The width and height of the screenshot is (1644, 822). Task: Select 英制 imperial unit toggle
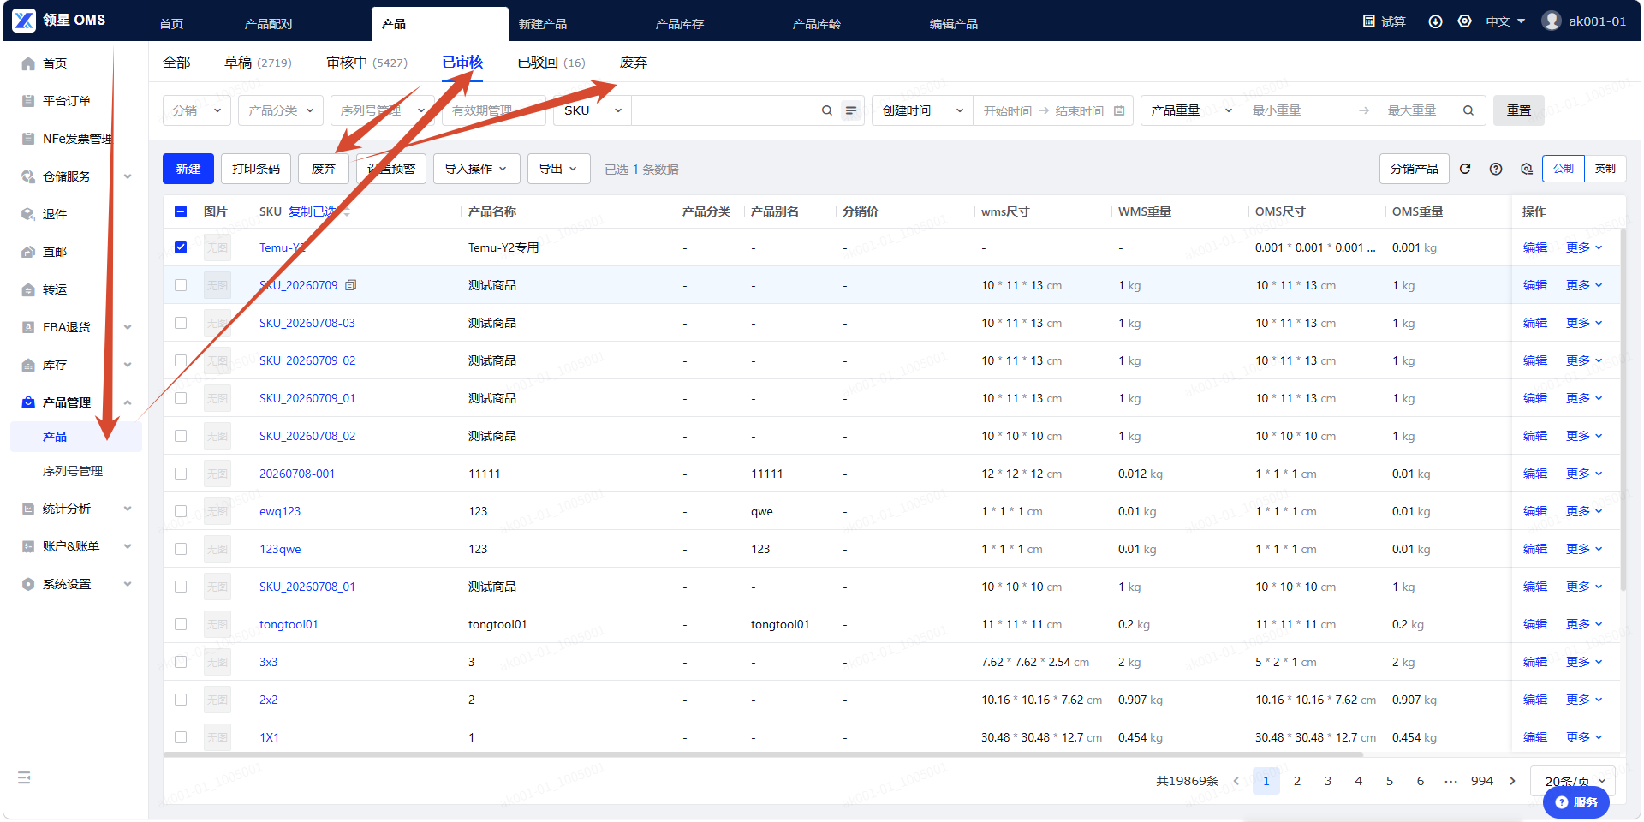[1605, 169]
